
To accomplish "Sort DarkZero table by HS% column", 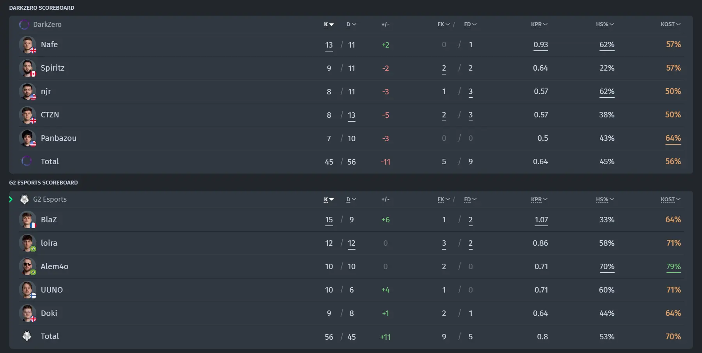I will [x=605, y=24].
